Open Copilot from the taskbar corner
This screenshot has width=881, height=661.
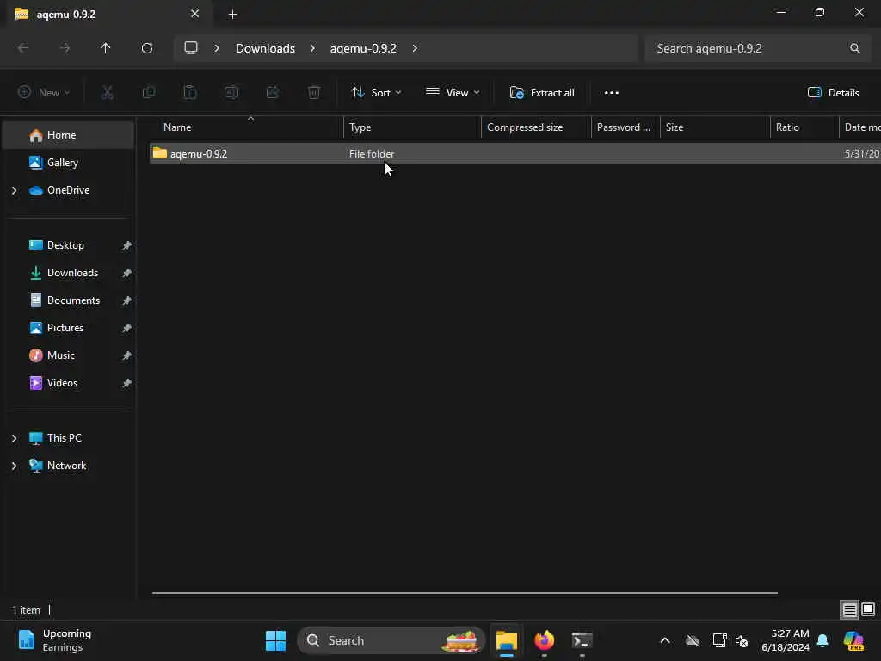pos(853,640)
